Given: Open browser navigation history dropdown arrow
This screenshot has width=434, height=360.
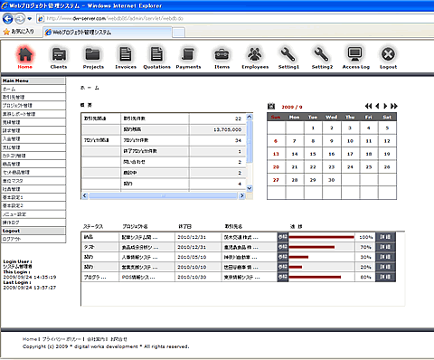Looking at the screenshot, I should [x=30, y=19].
